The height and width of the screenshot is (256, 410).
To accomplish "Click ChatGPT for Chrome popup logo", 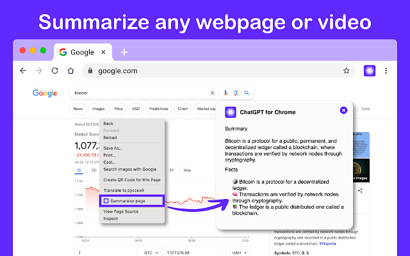I will [231, 113].
